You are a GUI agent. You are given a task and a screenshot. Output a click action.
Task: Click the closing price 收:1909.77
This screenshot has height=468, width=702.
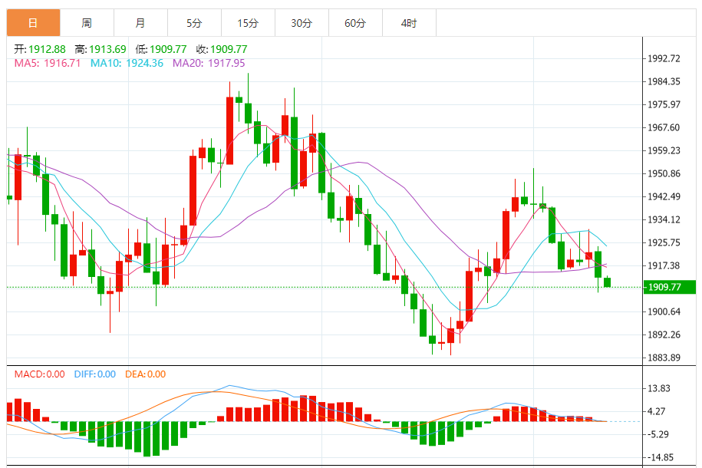222,49
